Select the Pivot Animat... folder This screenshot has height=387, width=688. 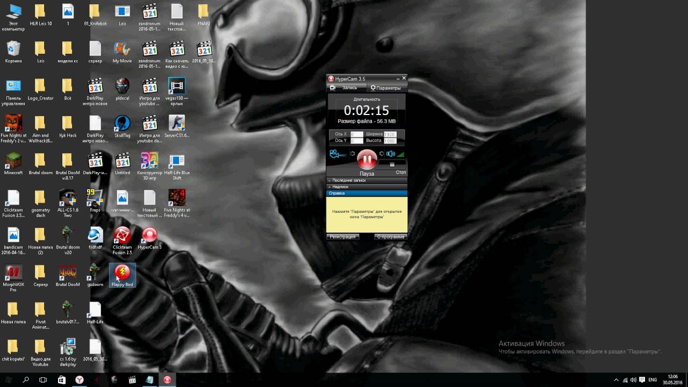coord(40,316)
